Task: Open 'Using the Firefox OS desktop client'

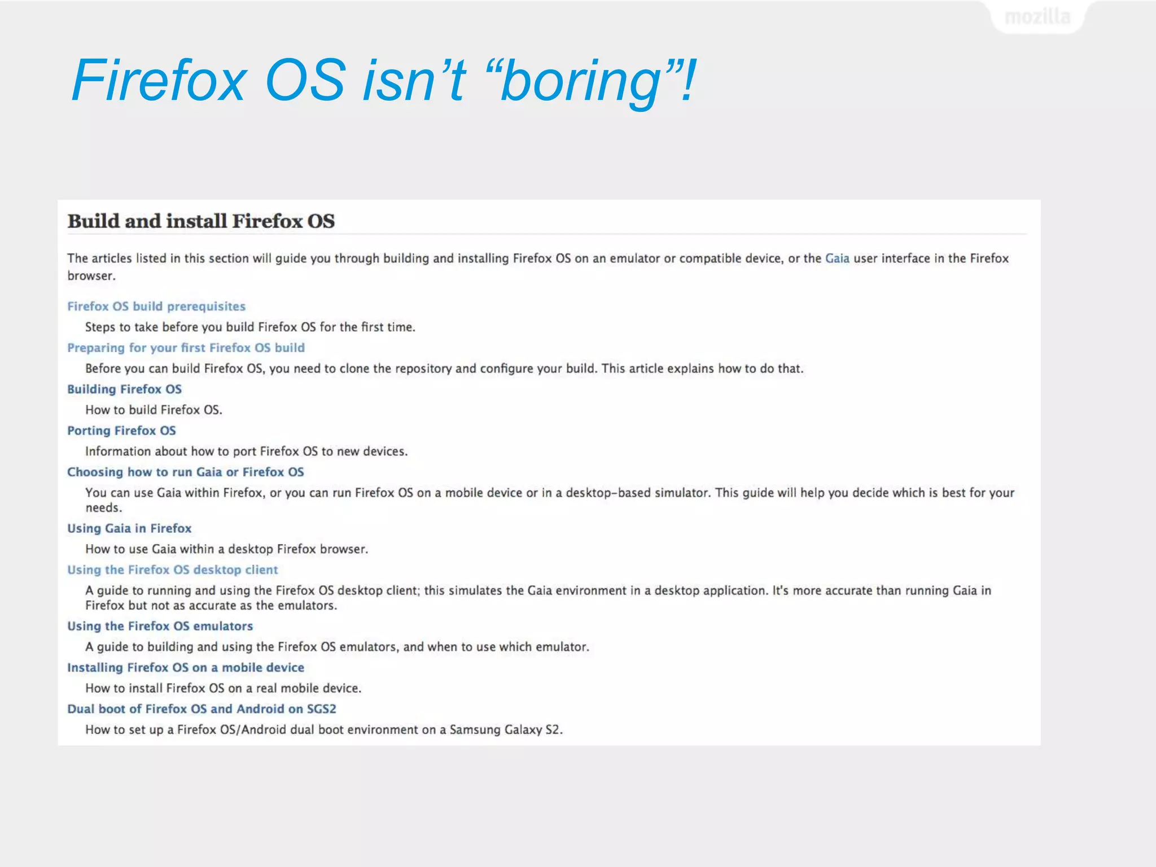Action: (x=172, y=570)
